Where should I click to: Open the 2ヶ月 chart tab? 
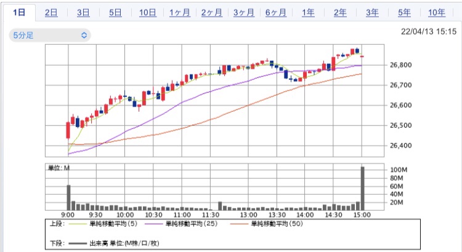212,13
